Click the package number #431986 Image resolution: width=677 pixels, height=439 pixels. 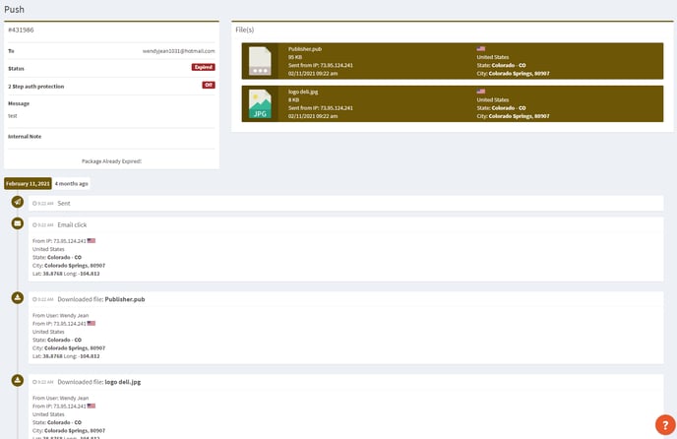click(21, 31)
